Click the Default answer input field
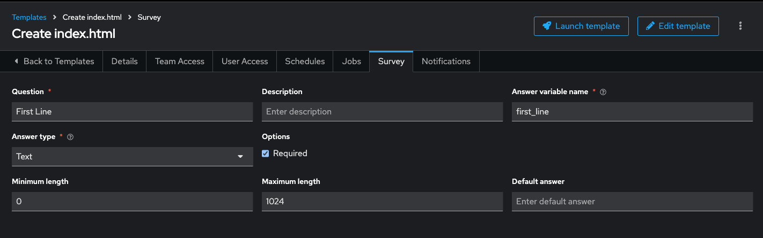Screen dimensions: 763x238 point(632,202)
